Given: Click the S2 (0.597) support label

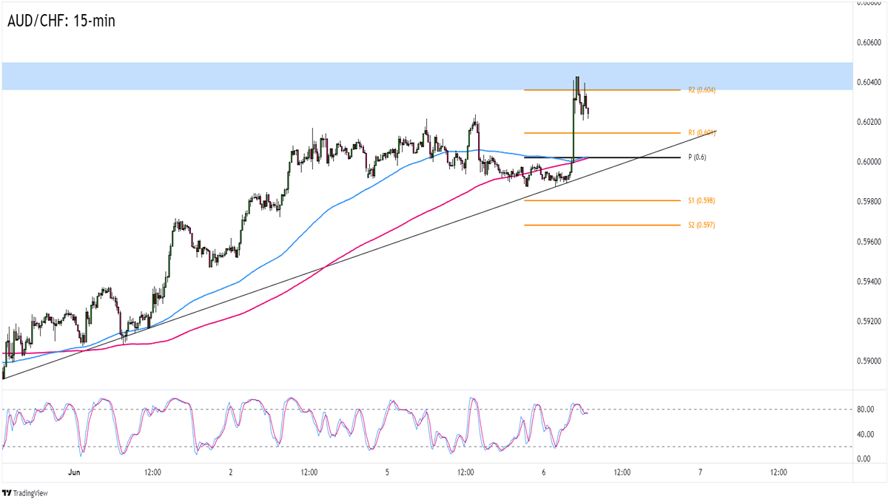Looking at the screenshot, I should pos(701,225).
